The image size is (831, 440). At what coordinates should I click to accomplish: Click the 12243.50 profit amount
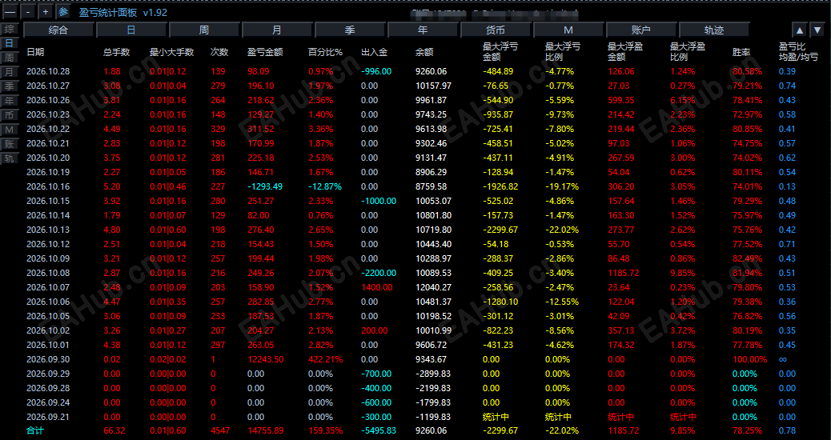266,359
